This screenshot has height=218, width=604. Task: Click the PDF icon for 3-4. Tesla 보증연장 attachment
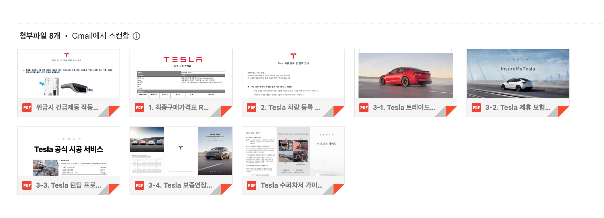tap(139, 185)
